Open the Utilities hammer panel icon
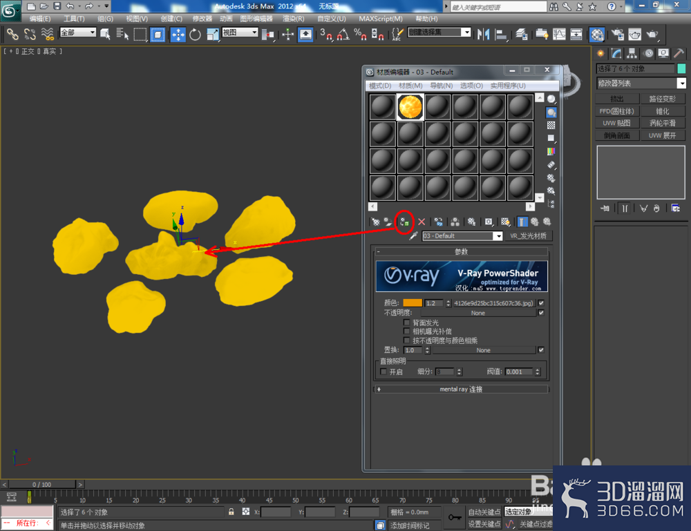 tap(679, 54)
